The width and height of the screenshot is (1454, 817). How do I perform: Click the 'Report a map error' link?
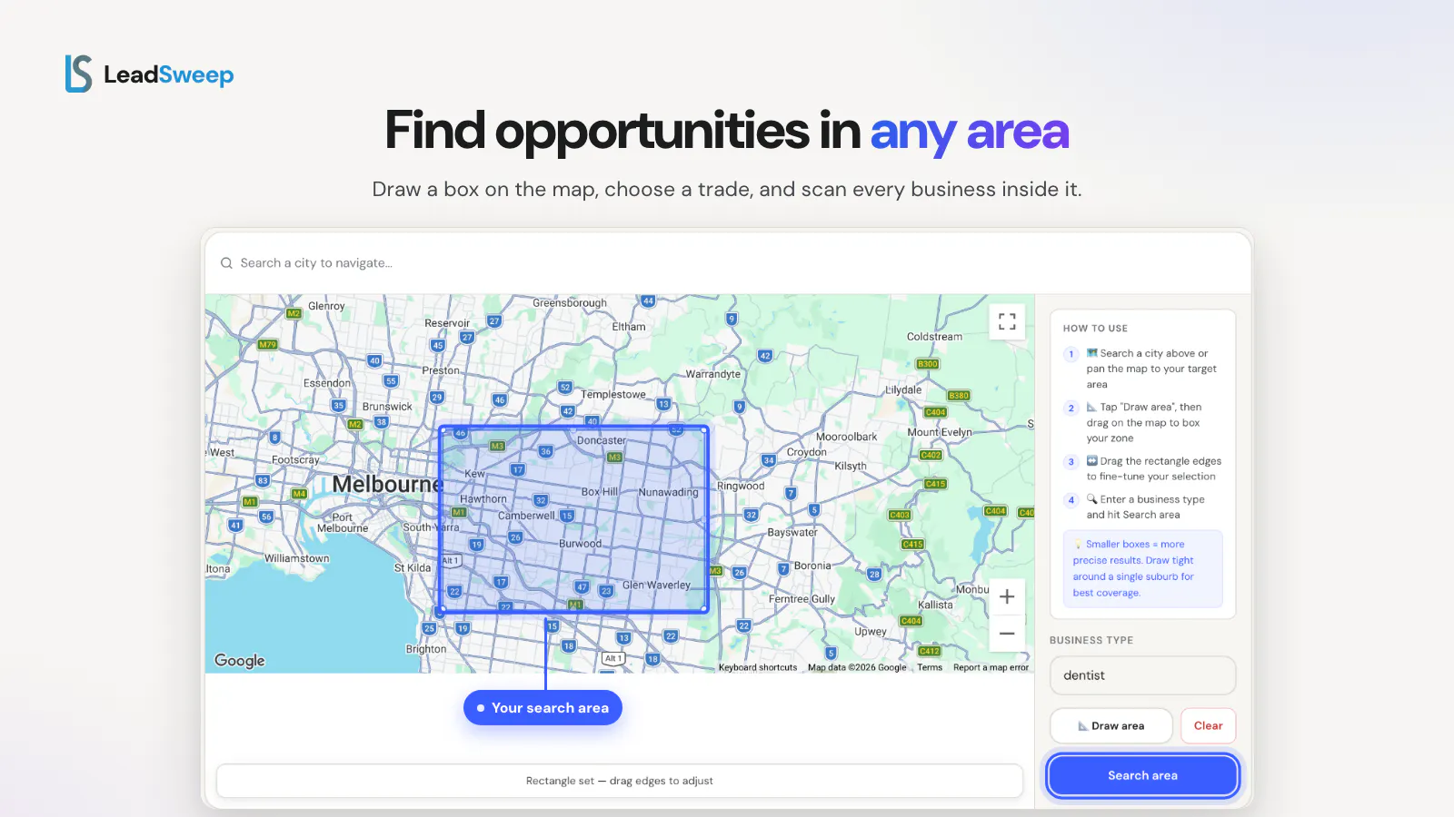[x=991, y=667]
